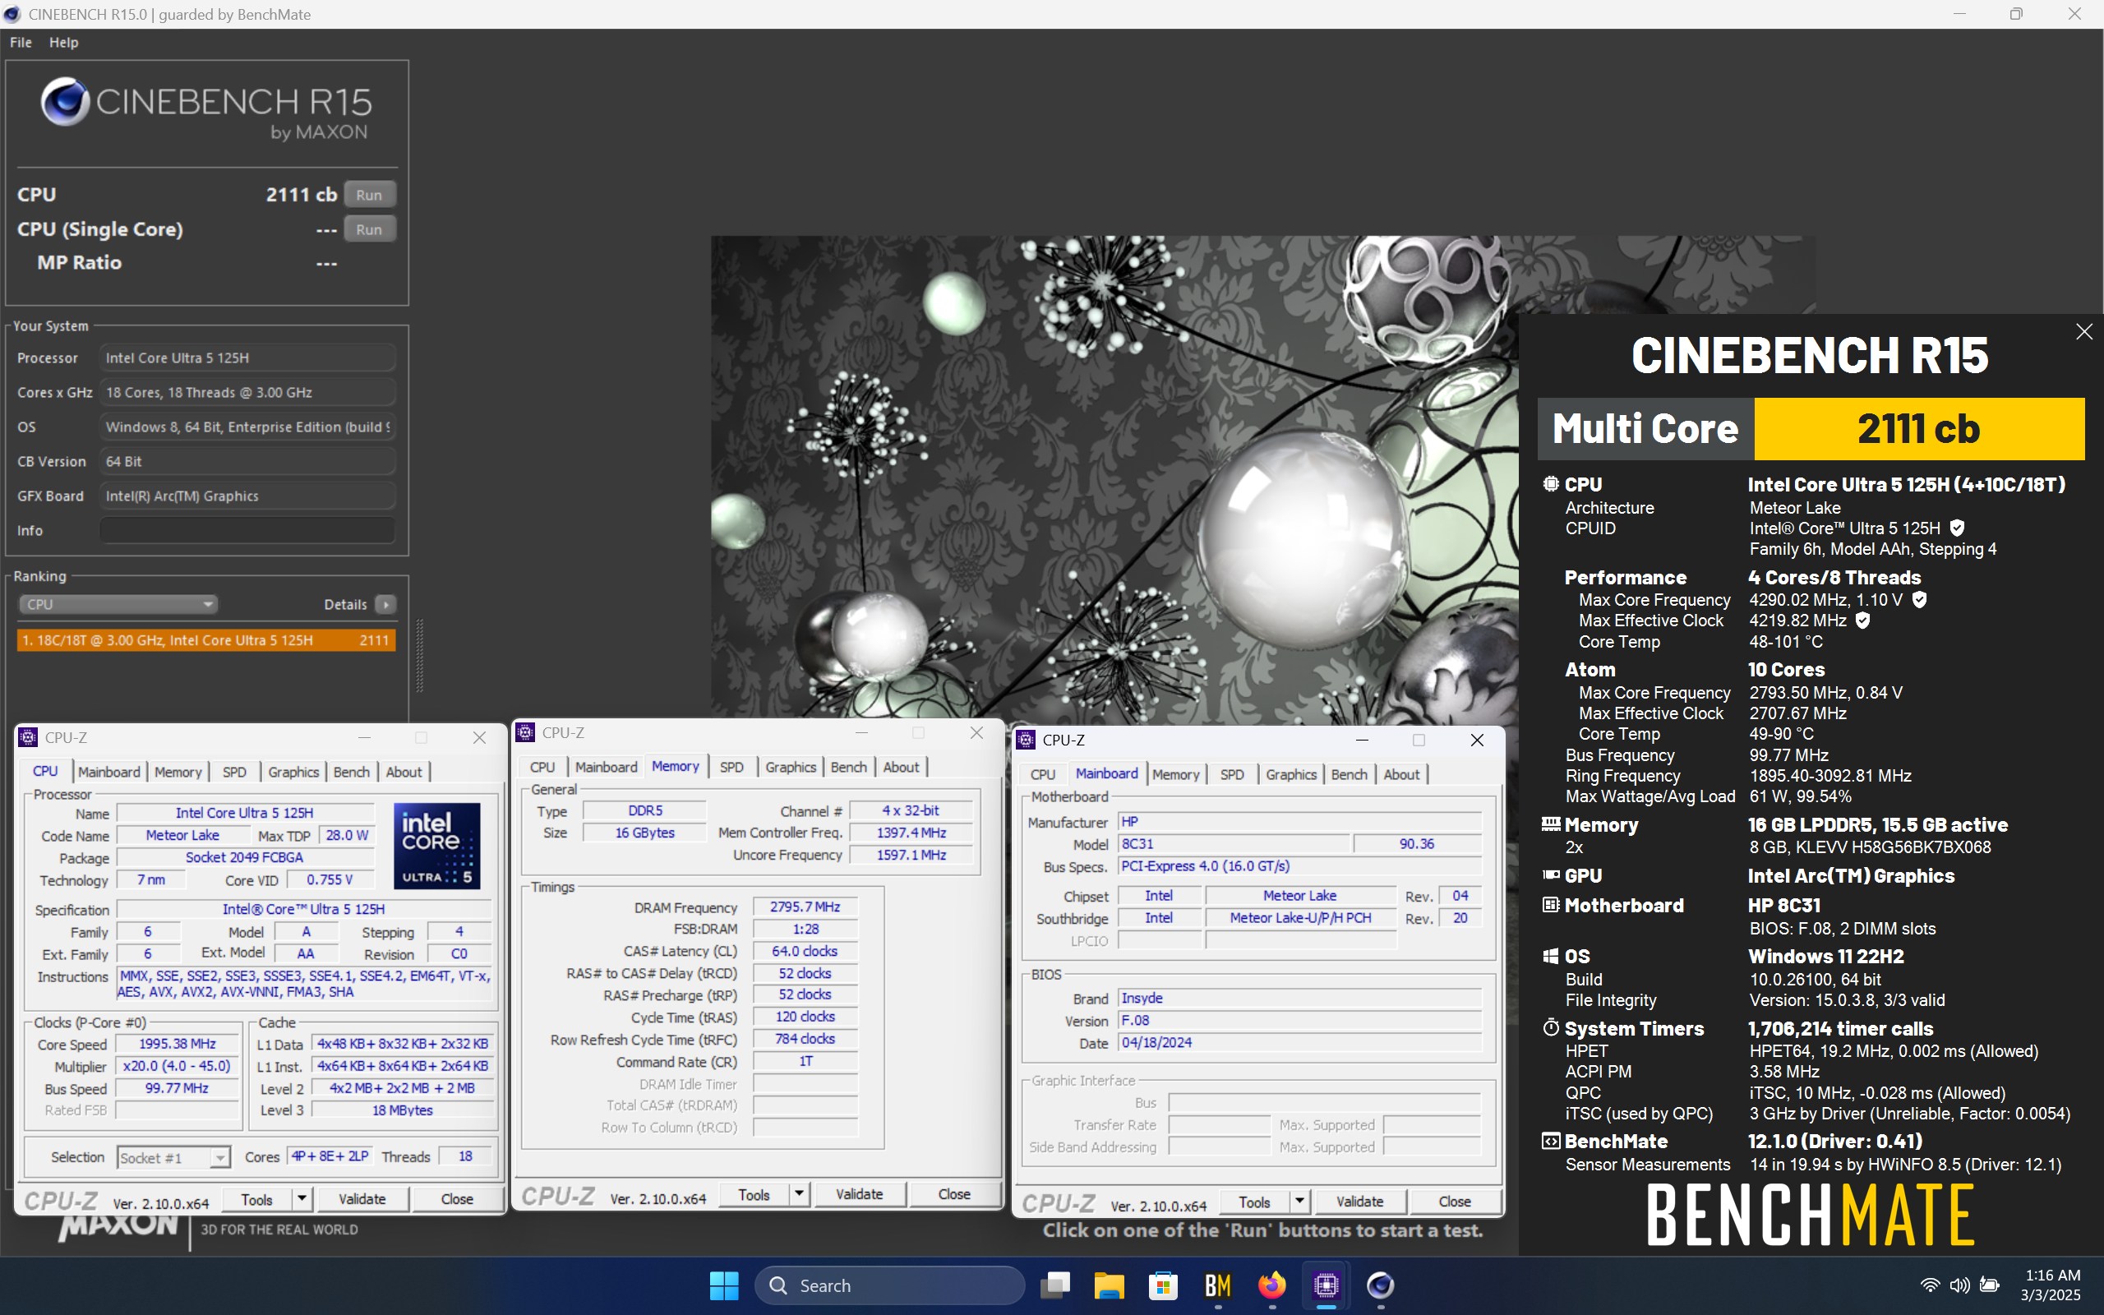This screenshot has height=1315, width=2104.
Task: Click Tools button in Mainboard window
Action: coord(1253,1201)
